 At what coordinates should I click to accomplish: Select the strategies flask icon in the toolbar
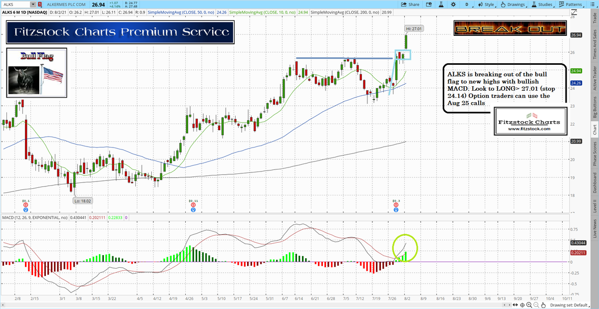(x=441, y=4)
